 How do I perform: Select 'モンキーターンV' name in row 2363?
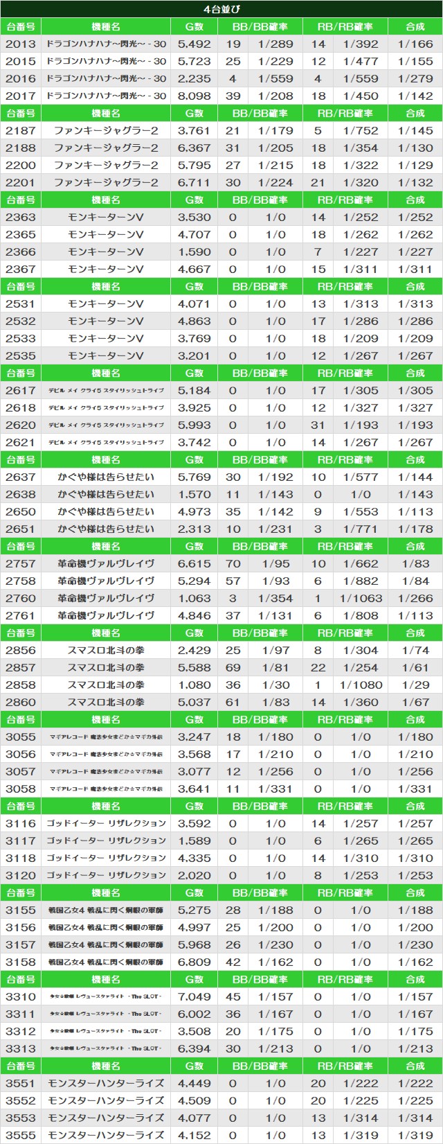(106, 217)
